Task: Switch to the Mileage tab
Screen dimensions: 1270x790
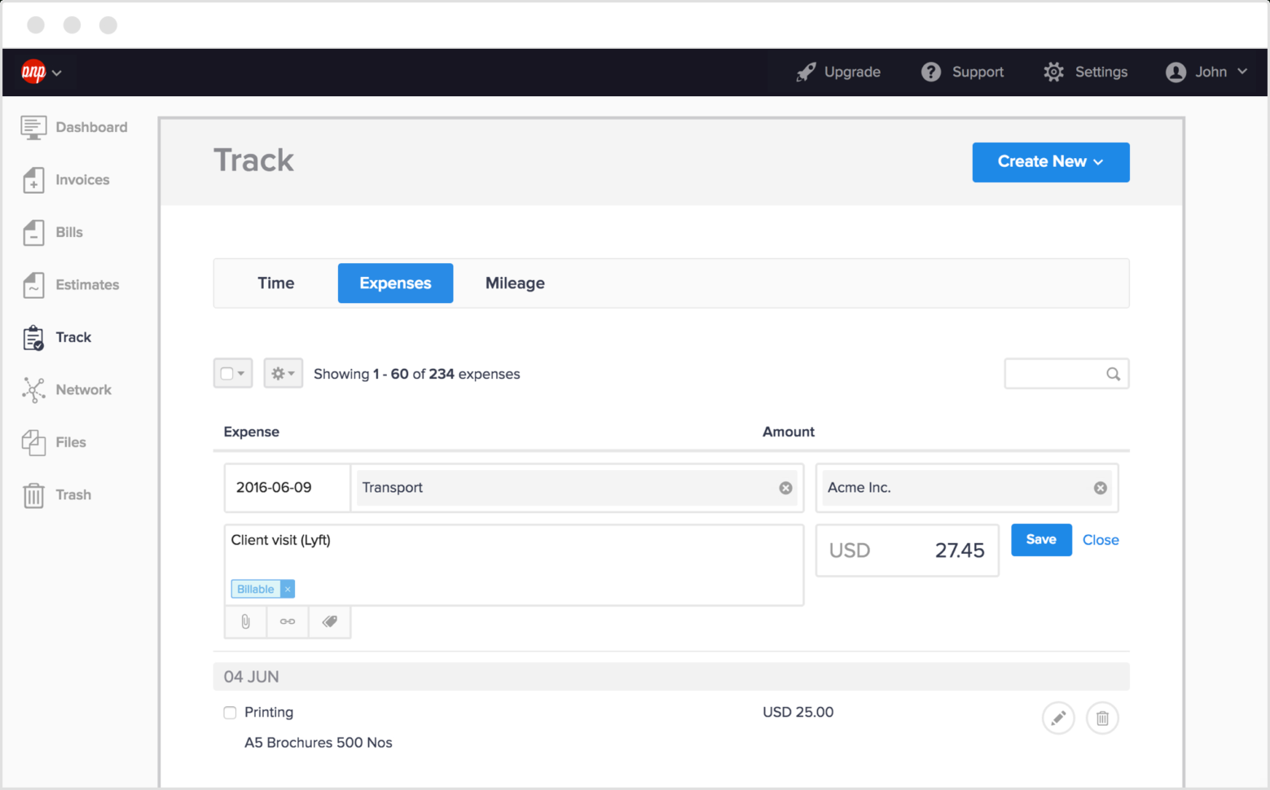Action: tap(514, 283)
